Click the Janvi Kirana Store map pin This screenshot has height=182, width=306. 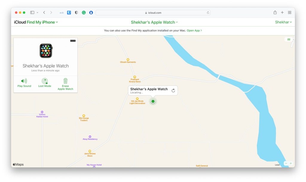(x=90, y=151)
